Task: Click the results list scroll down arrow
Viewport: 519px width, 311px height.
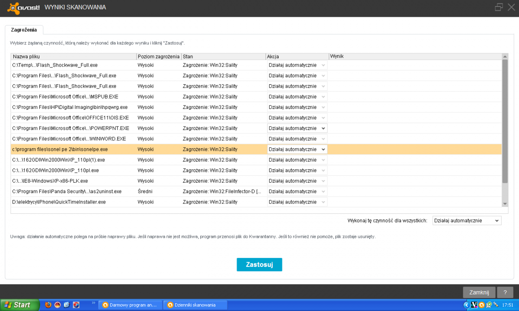Action: pyautogui.click(x=505, y=204)
